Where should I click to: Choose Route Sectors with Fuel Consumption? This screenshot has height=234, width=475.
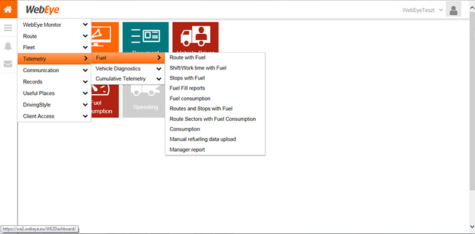pos(213,119)
